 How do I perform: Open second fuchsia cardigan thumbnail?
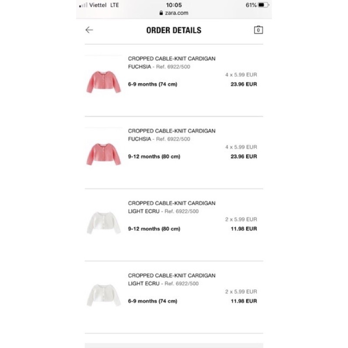pos(104,154)
